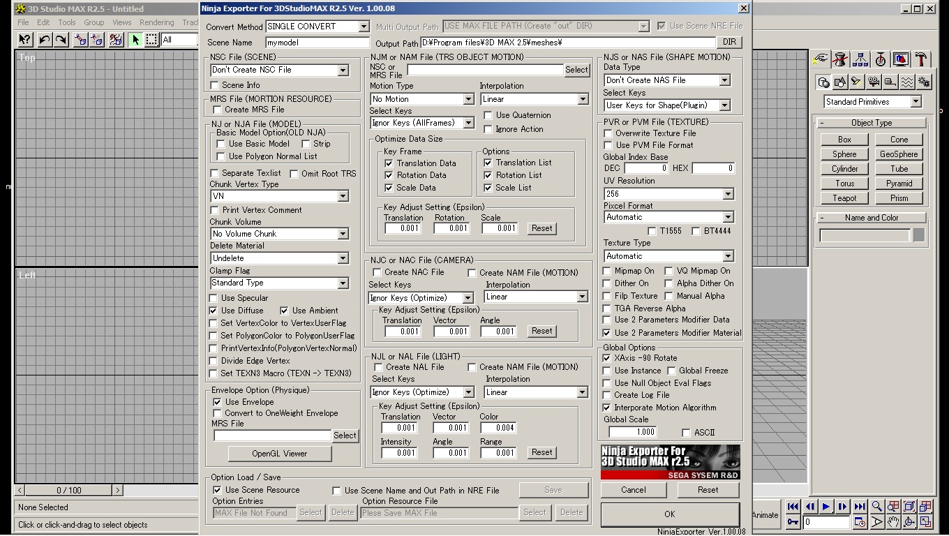Activate the Unlink Selection tool
The height and width of the screenshot is (536, 949).
pyautogui.click(x=97, y=40)
